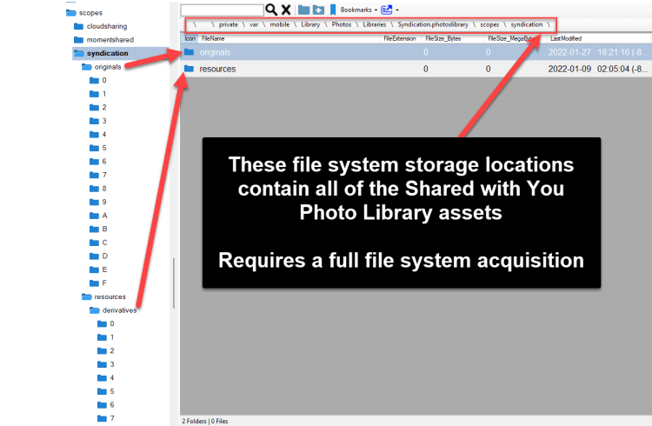652x426 pixels.
Task: Click into the search text field
Action: point(222,10)
